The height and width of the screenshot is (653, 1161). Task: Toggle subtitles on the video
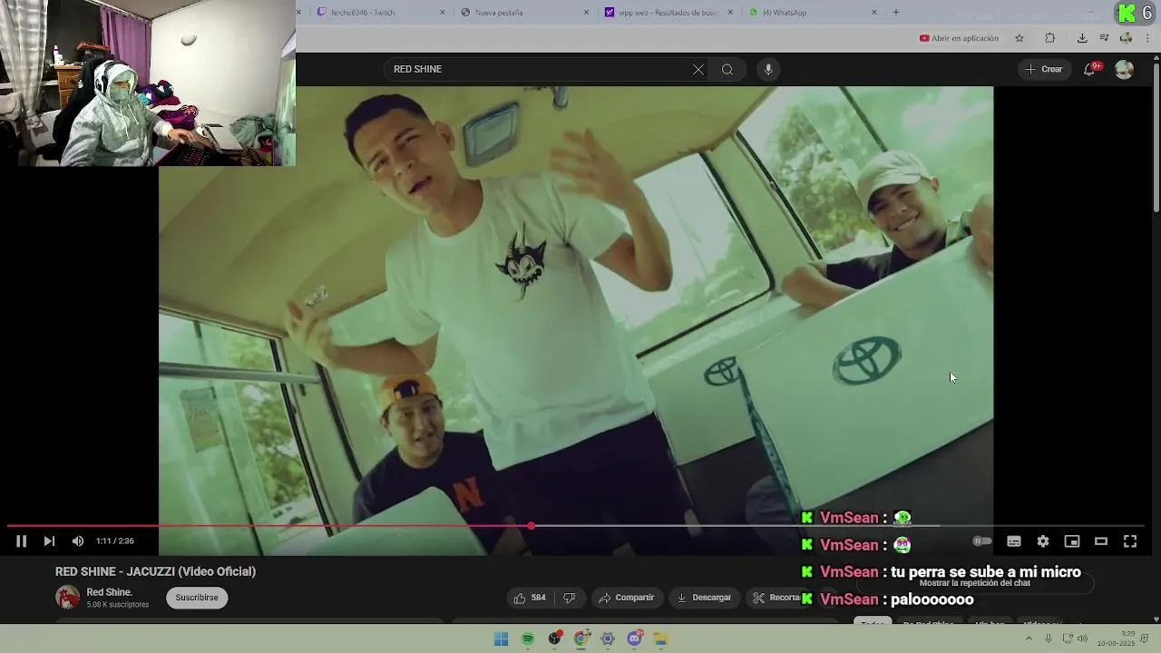(x=1014, y=541)
